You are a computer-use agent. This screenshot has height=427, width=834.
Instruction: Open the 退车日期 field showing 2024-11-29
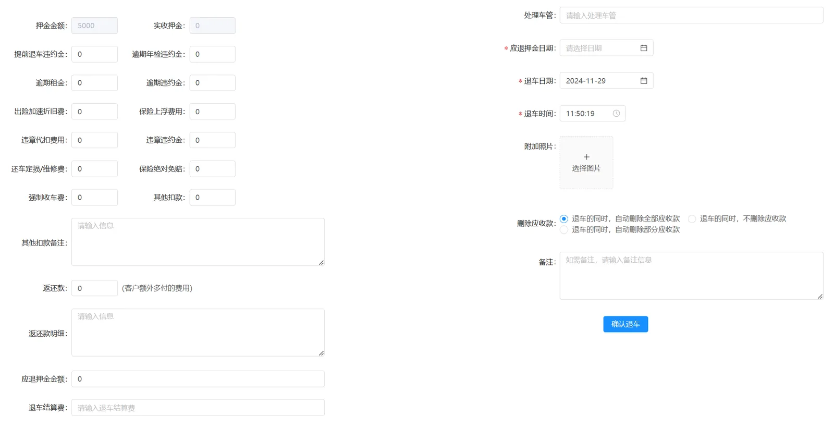coord(606,81)
